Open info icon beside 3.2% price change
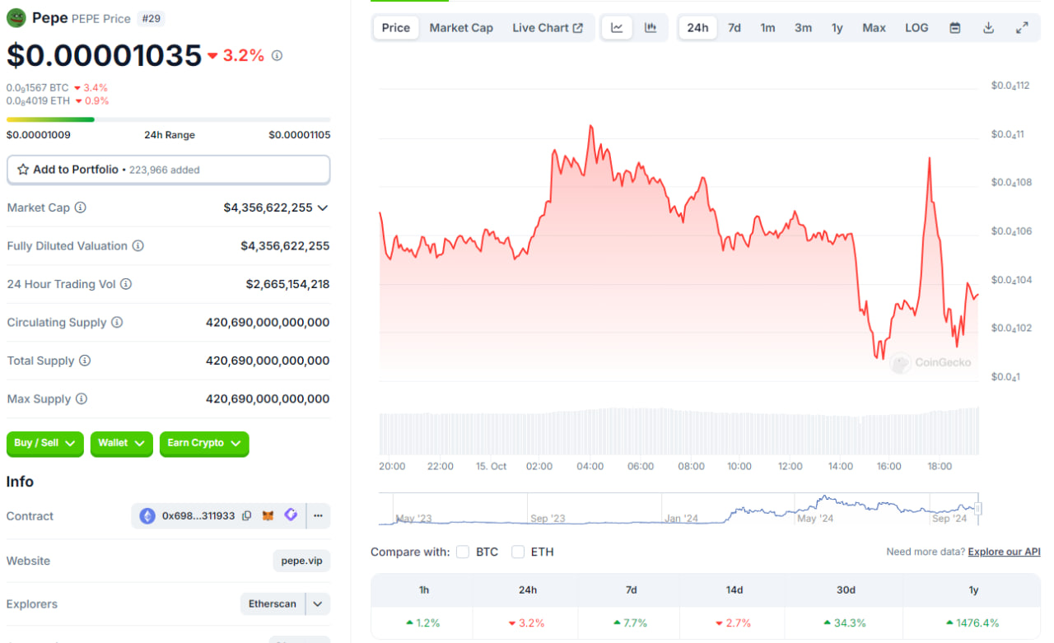Image resolution: width=1054 pixels, height=643 pixels. 277,56
